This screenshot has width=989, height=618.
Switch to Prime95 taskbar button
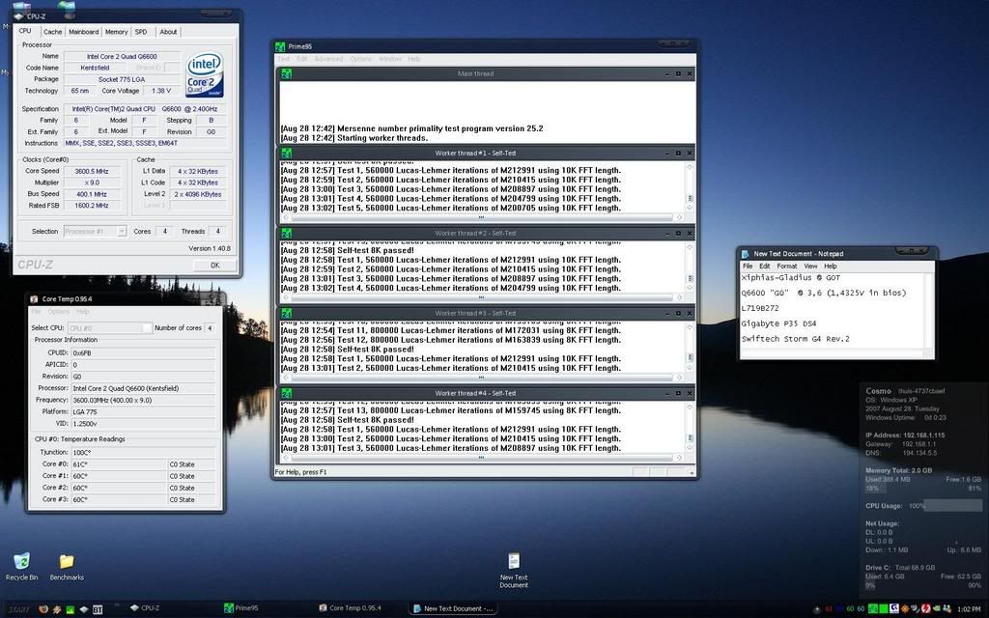click(x=240, y=608)
